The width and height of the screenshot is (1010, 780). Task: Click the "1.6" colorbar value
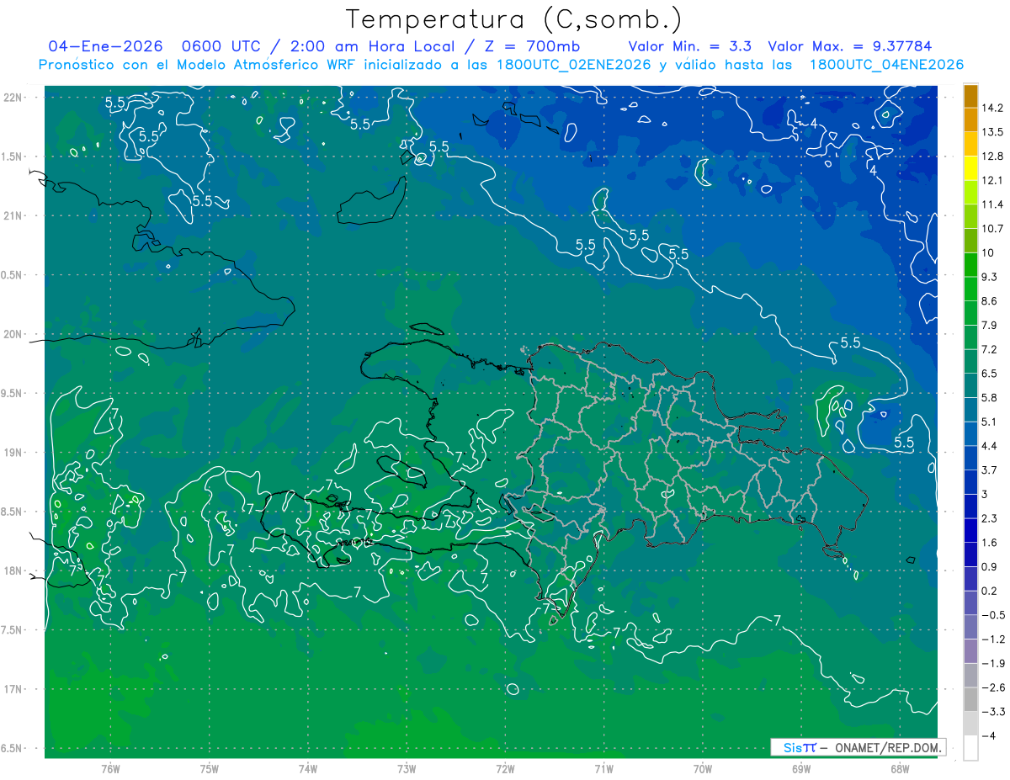pos(990,543)
